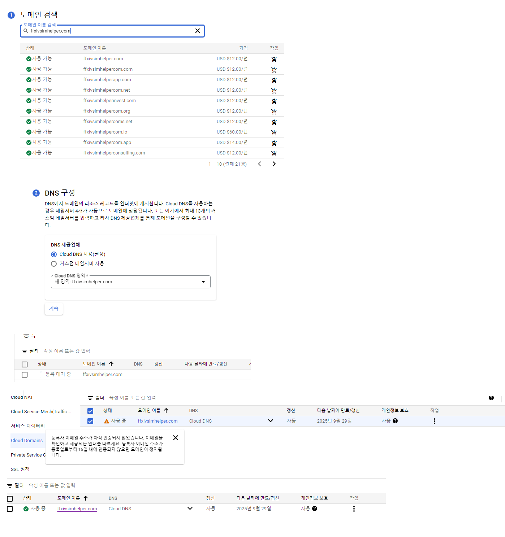Click the 가격 column header
This screenshot has width=505, height=537.
(243, 48)
